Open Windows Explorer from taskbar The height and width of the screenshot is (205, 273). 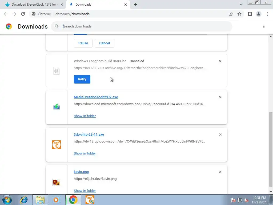40,200
